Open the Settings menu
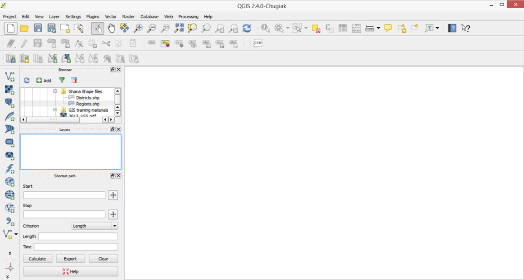This screenshot has height=280, width=524. coord(73,16)
